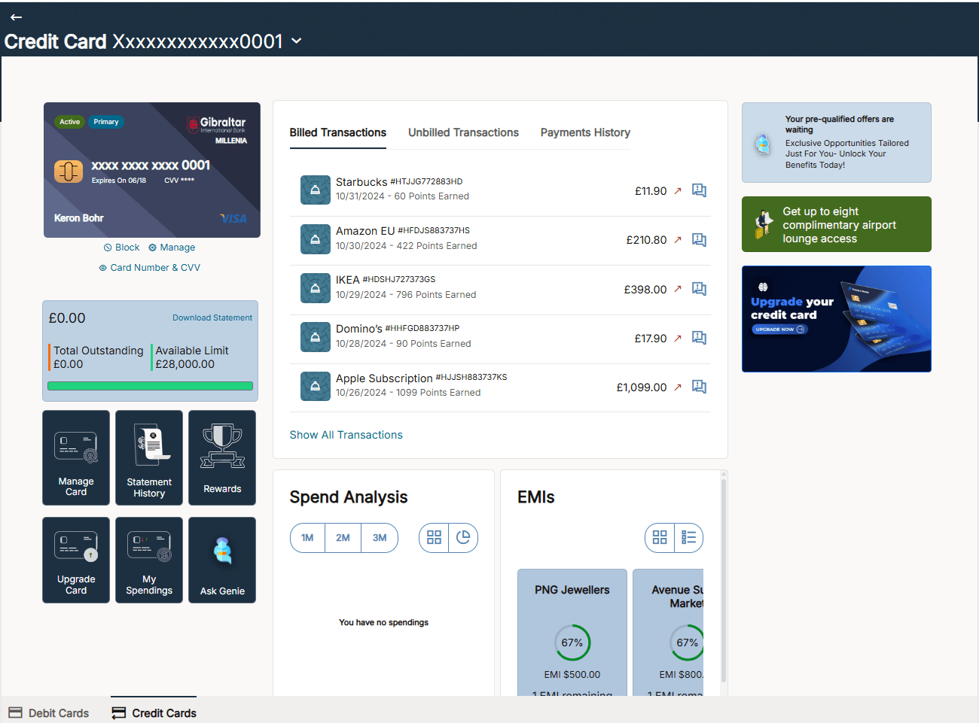Open the Manage Card tile
979x723 pixels.
(76, 457)
